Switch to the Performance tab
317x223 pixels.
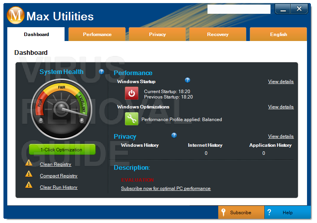tap(97, 34)
